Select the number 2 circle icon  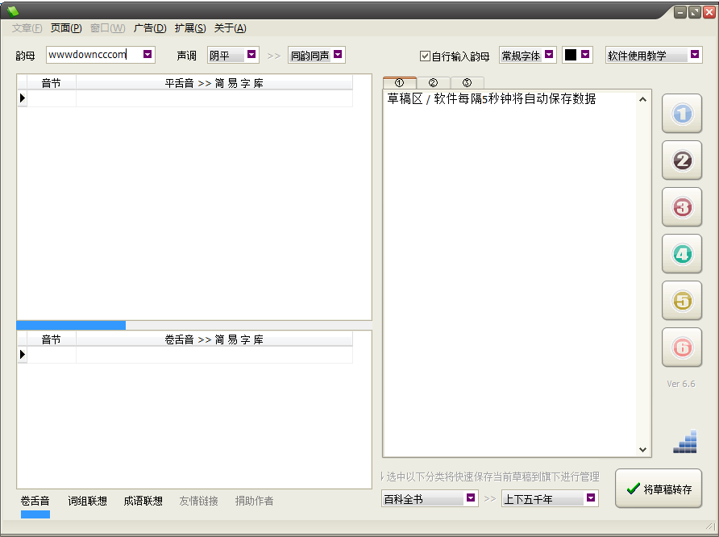[681, 160]
